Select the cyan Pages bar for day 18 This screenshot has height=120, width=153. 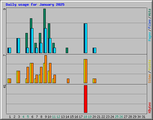(x=86, y=38)
